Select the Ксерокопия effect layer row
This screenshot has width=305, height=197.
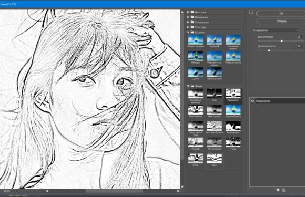click(x=277, y=101)
